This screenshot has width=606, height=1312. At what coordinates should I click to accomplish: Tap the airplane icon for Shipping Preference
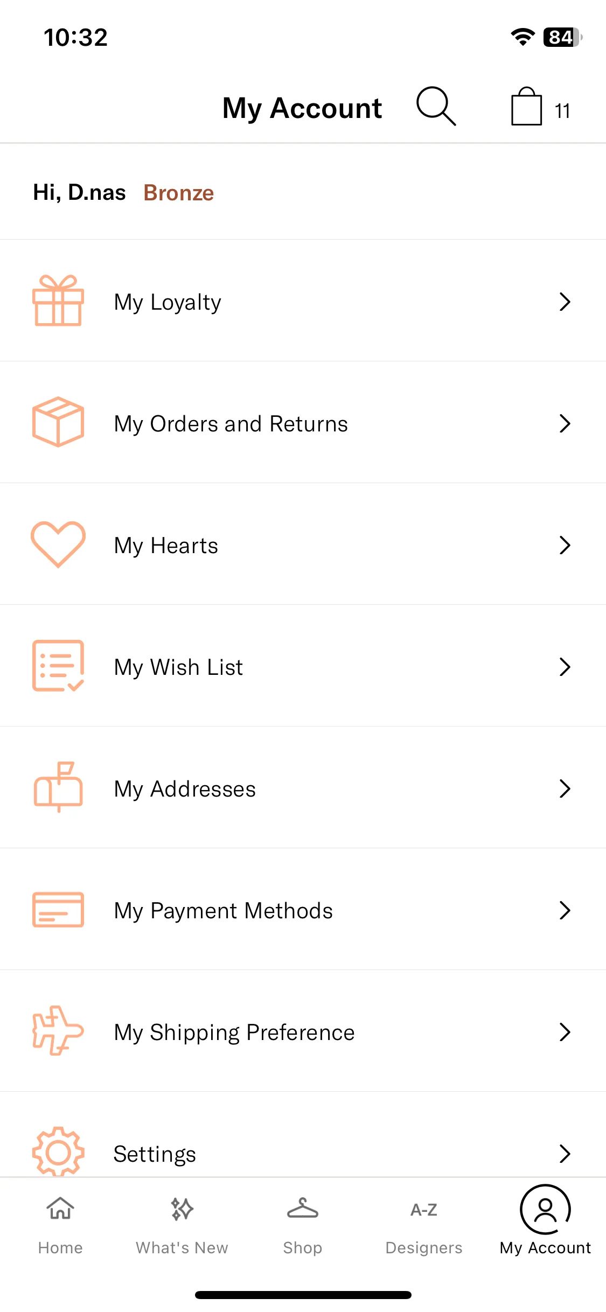[x=58, y=1031]
